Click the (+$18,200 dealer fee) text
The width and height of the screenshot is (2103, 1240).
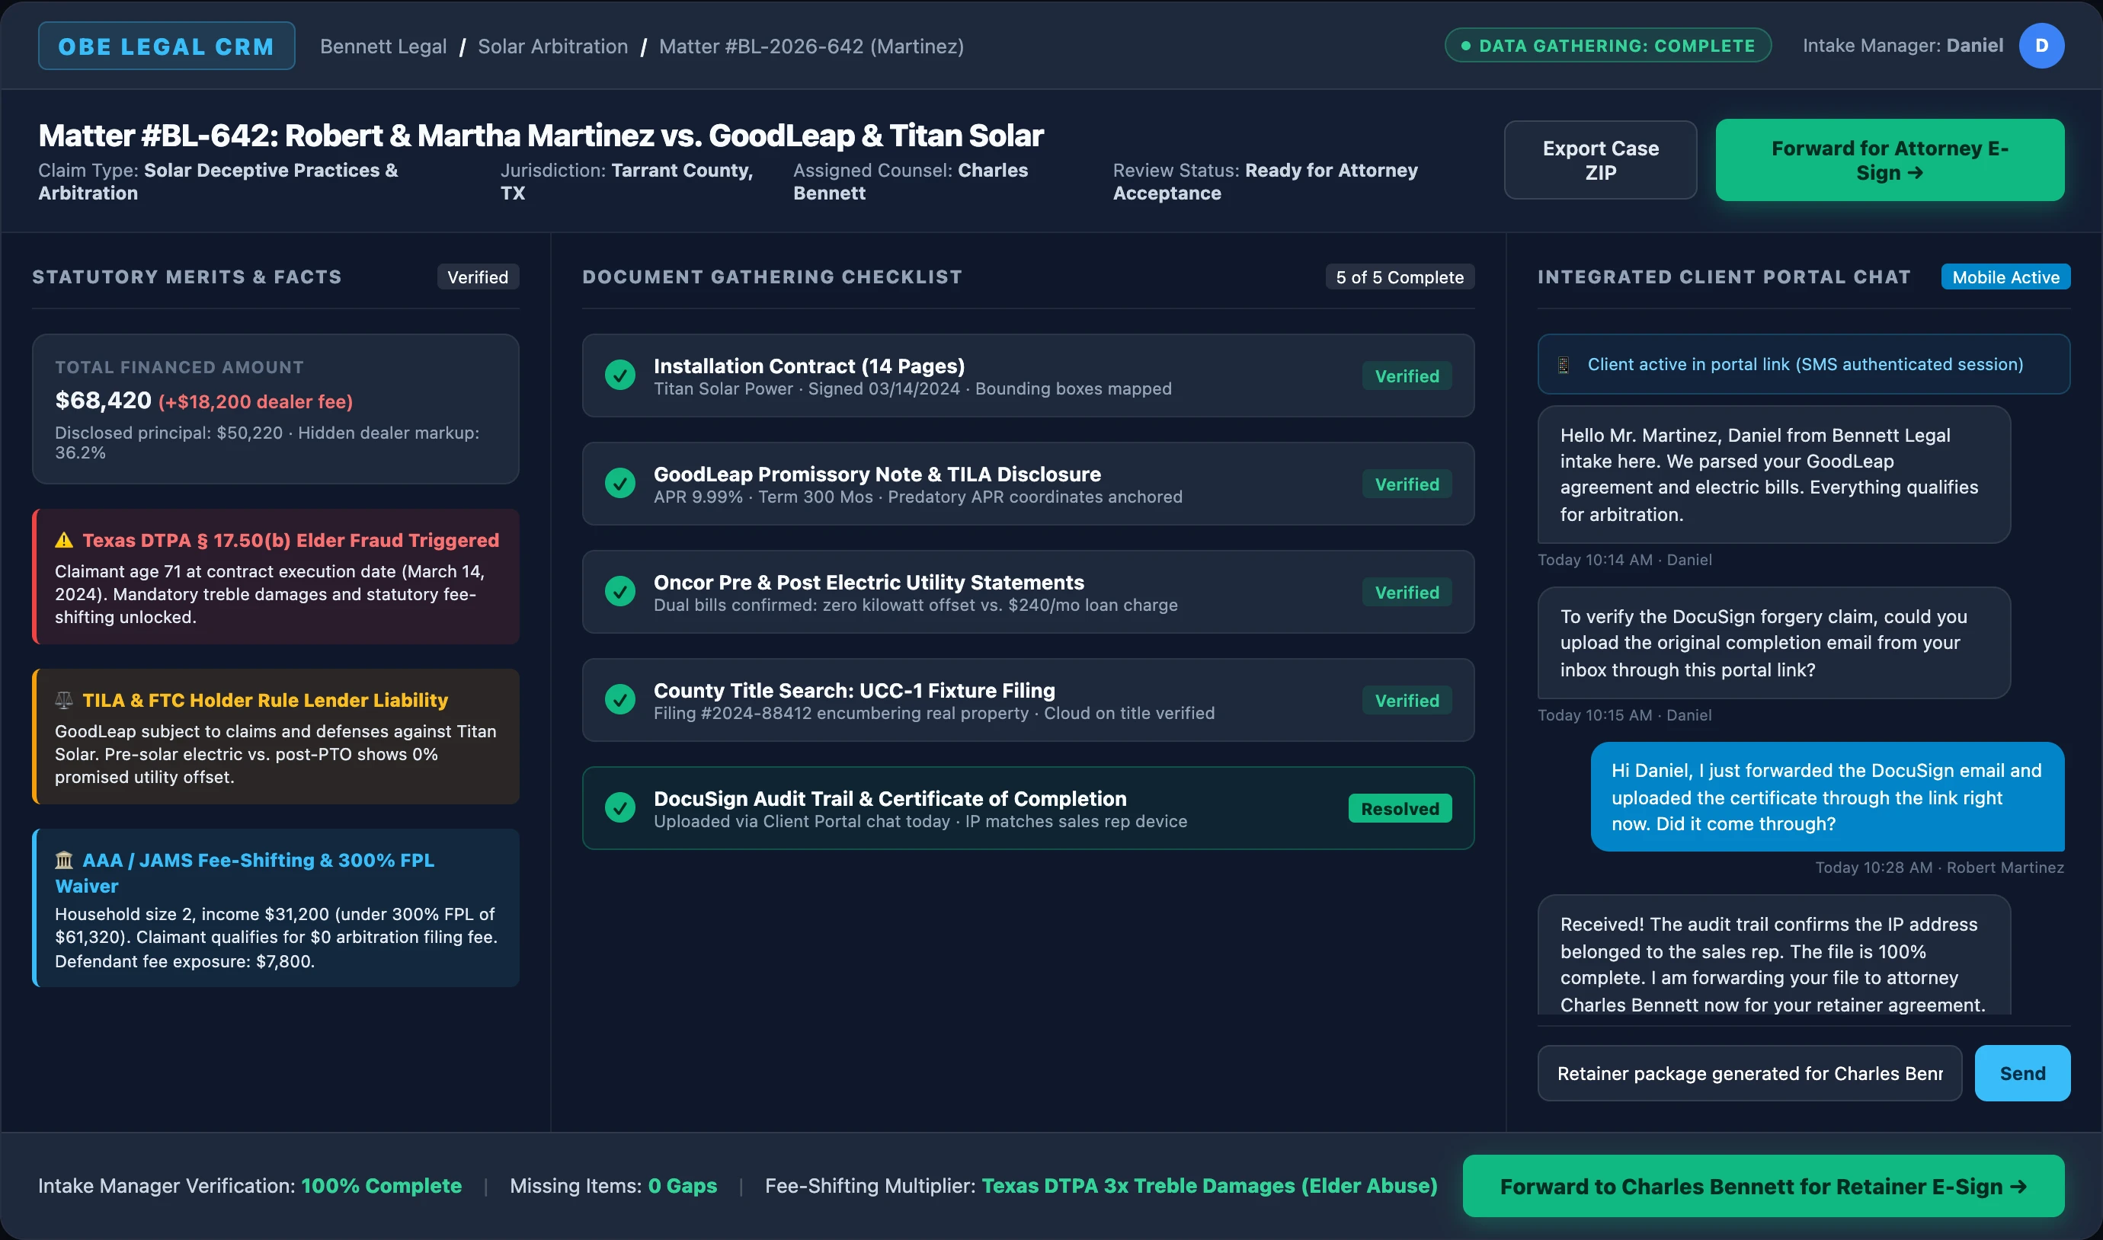[x=255, y=402]
